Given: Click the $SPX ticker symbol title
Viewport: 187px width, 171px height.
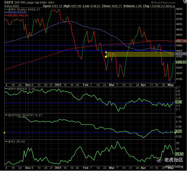Looking at the screenshot, I should 9,2.
